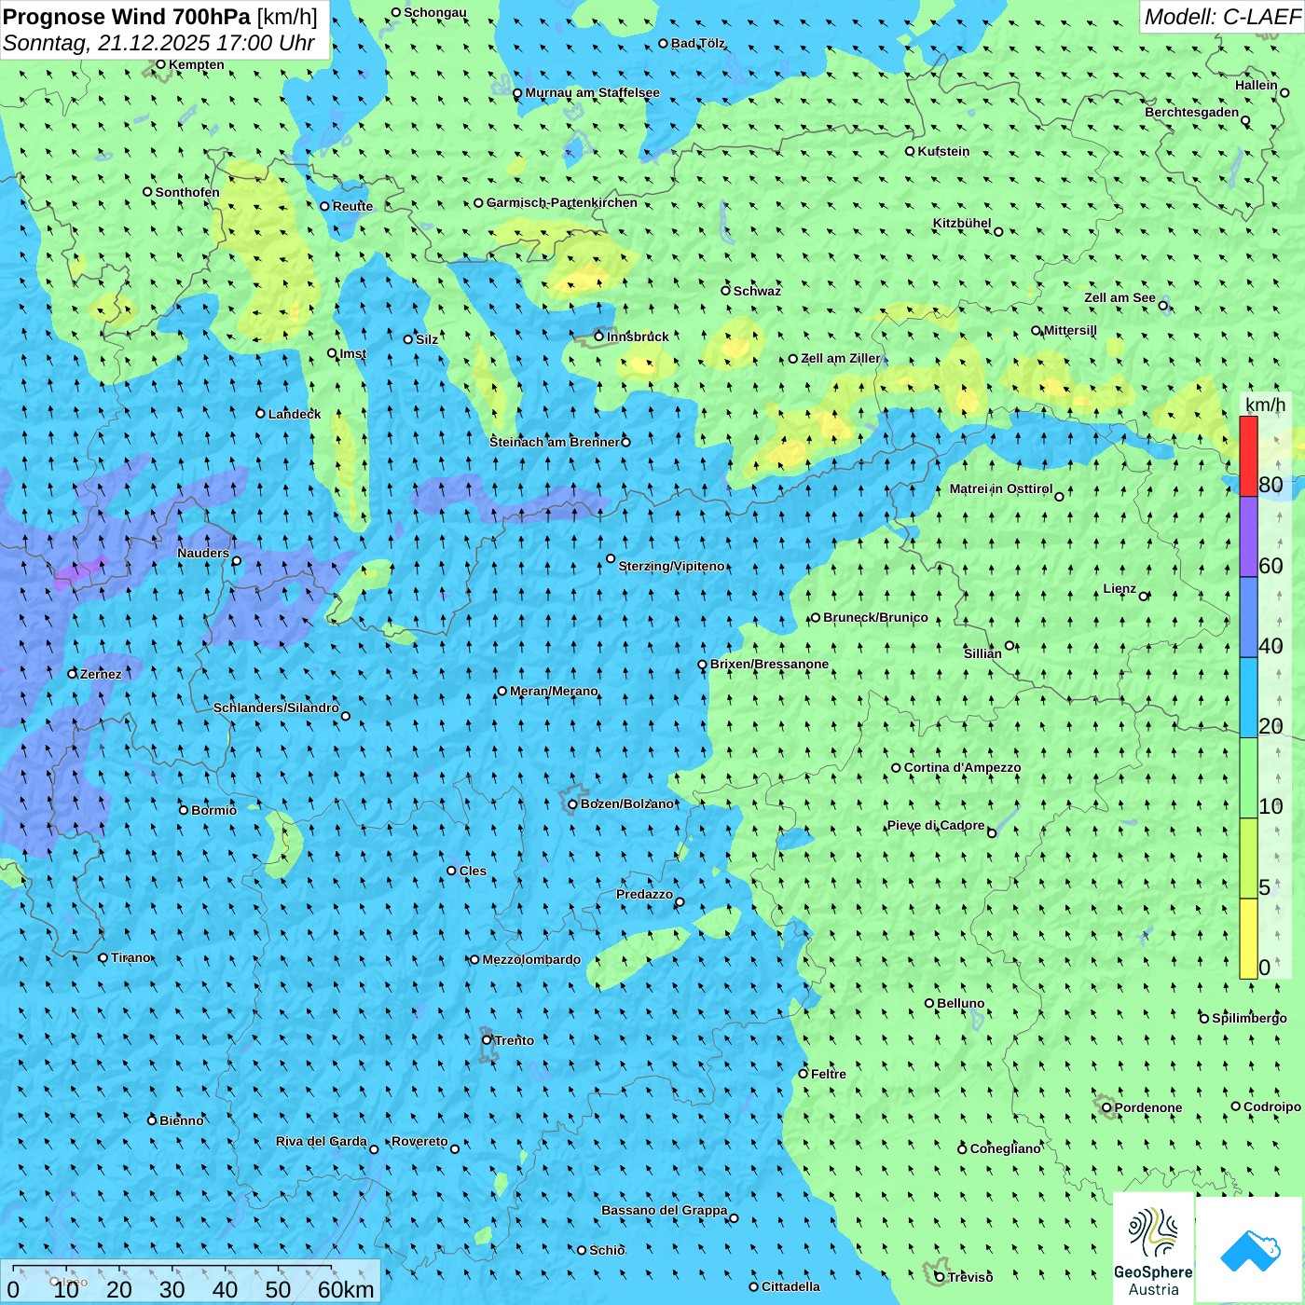Click the 'Spilimbergo' label
This screenshot has height=1305, width=1305.
pos(1249,1018)
